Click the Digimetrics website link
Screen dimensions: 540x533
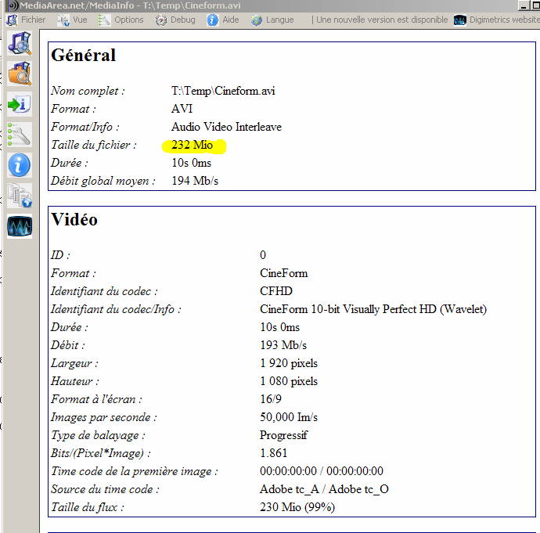504,20
